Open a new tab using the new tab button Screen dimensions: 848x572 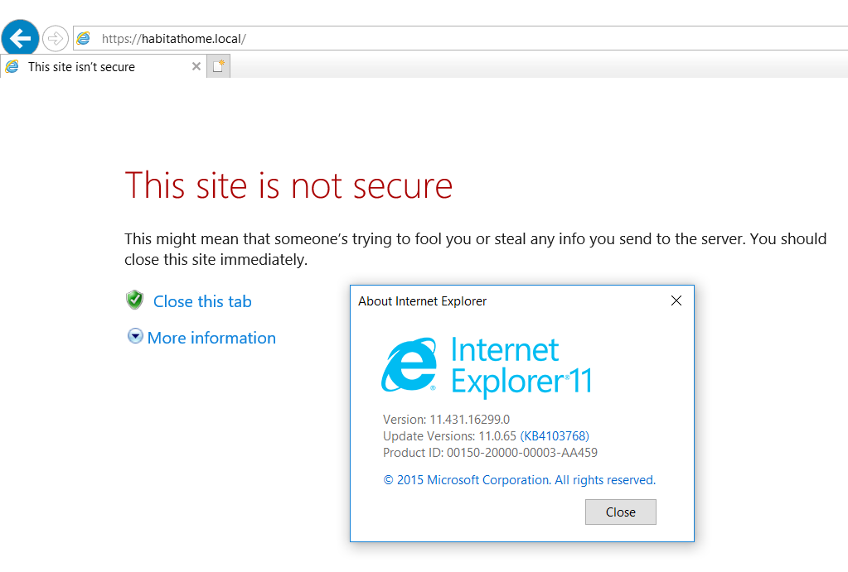[217, 66]
